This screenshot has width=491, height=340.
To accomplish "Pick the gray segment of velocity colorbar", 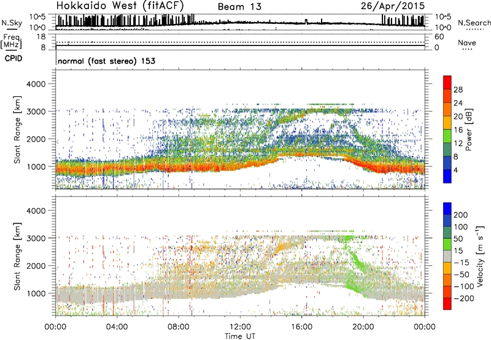I will (x=447, y=256).
